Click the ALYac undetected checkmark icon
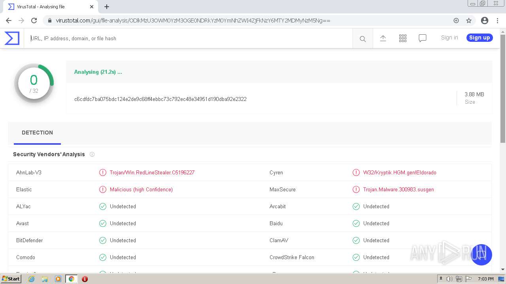Viewport: 506px width, 284px height. coord(103,206)
